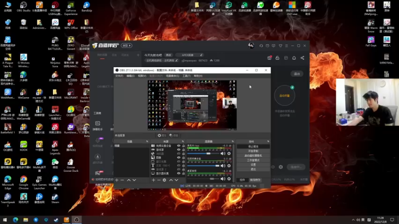The image size is (399, 224).
Task: Select the Bandizip desktop icon
Action: [x=86, y=7]
